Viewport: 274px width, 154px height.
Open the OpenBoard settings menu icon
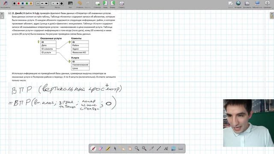click(x=267, y=3)
